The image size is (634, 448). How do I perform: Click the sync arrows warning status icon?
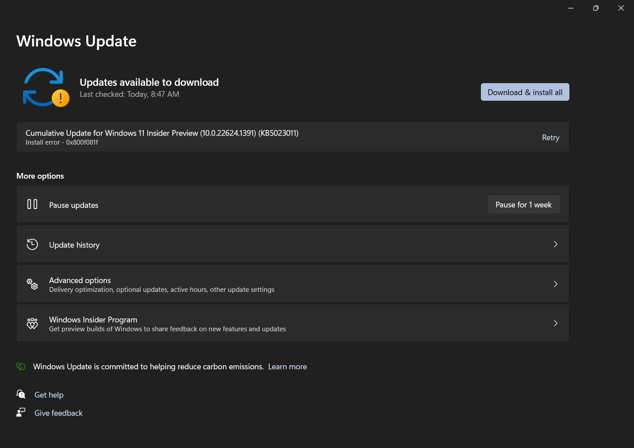46,87
